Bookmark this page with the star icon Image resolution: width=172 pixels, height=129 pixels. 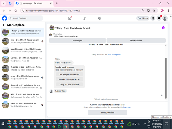pyautogui.click(x=154, y=11)
